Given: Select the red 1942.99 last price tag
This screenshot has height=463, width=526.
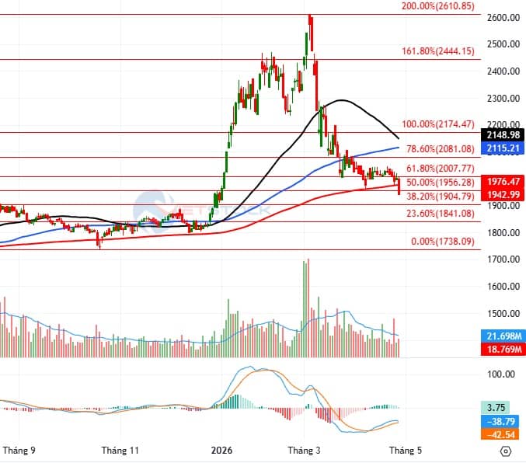Looking at the screenshot, I should (x=503, y=194).
